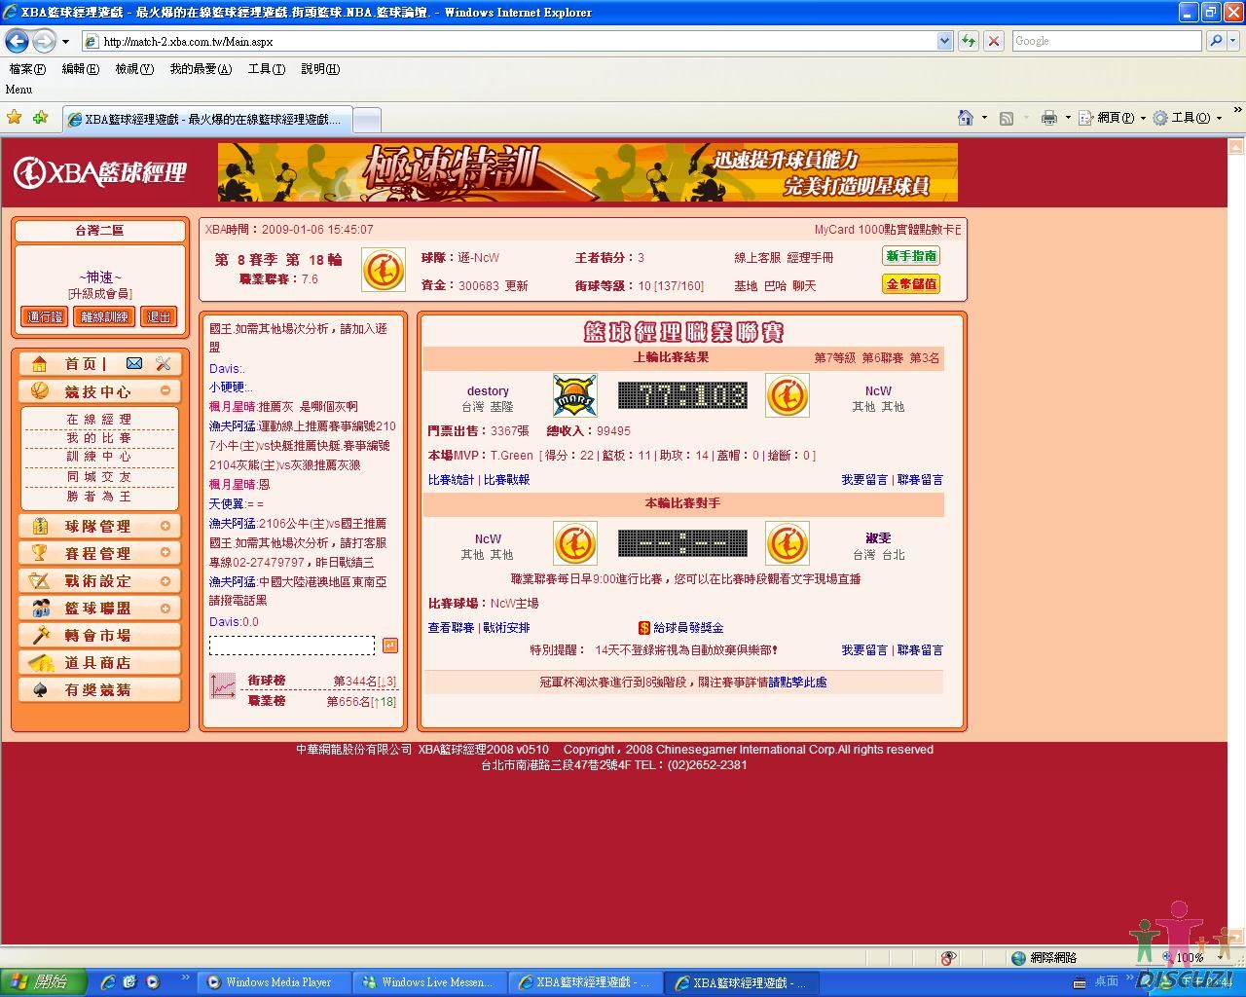Click the 新手指南 button
This screenshot has width=1246, height=997.
point(911,256)
